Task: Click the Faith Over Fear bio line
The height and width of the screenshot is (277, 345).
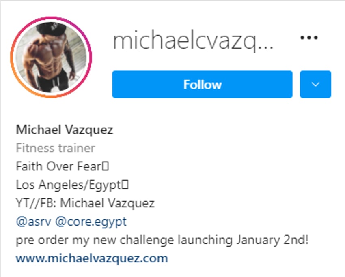Action: coord(62,166)
